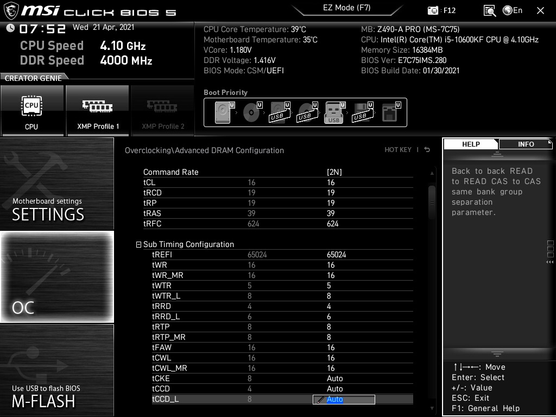Edit the tRTP value field
556x417 pixels.
tap(328, 327)
